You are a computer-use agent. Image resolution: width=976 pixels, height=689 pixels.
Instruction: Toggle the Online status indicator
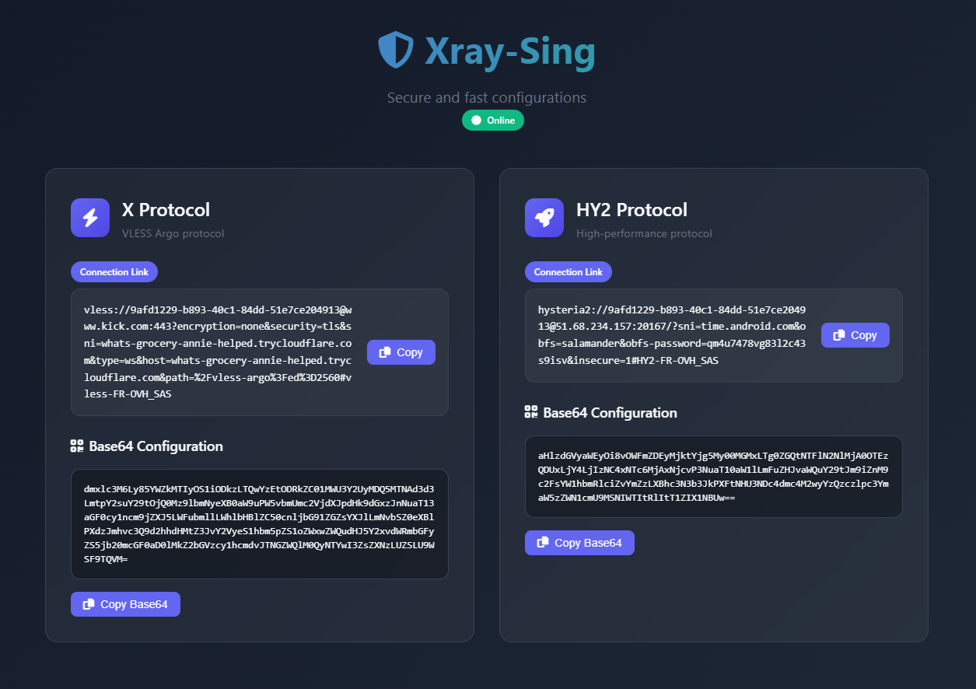[492, 120]
